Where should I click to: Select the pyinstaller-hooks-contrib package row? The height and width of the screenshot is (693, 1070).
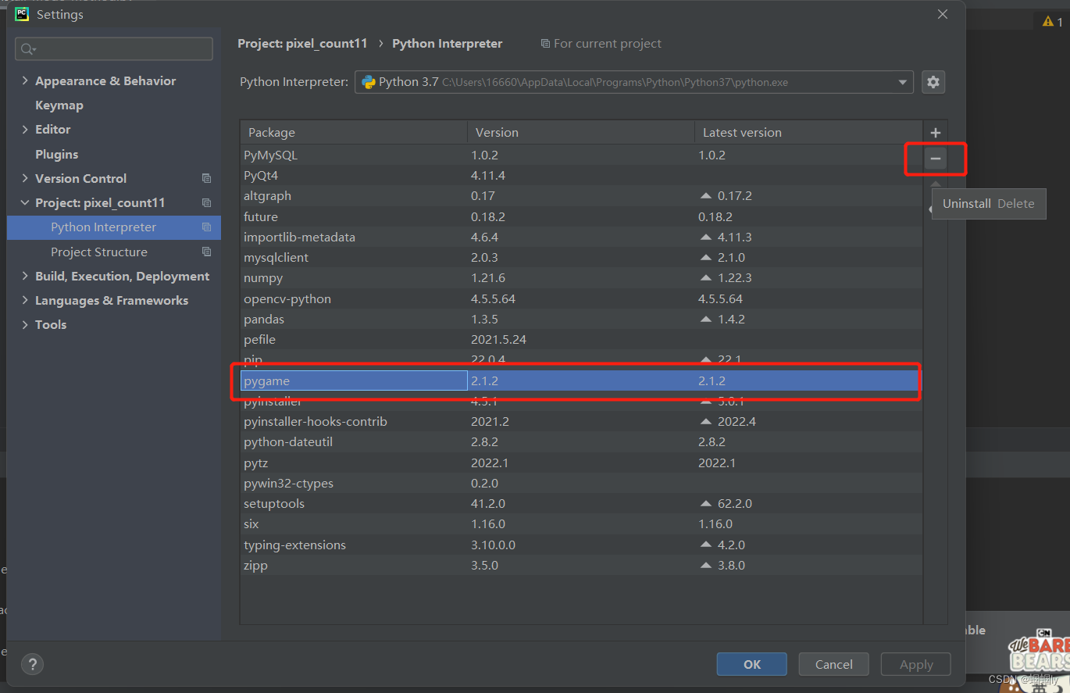(x=581, y=421)
